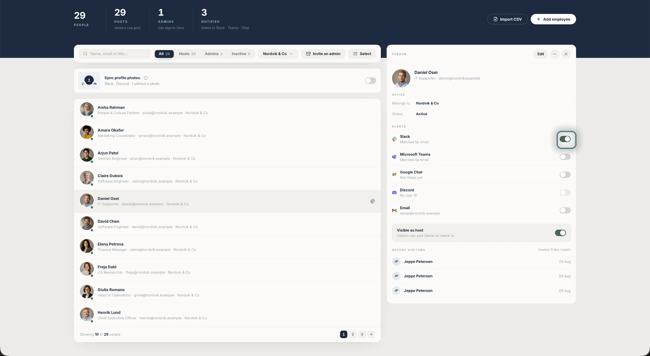Open Henrik Lund's row
The height and width of the screenshot is (356, 650).
227,315
